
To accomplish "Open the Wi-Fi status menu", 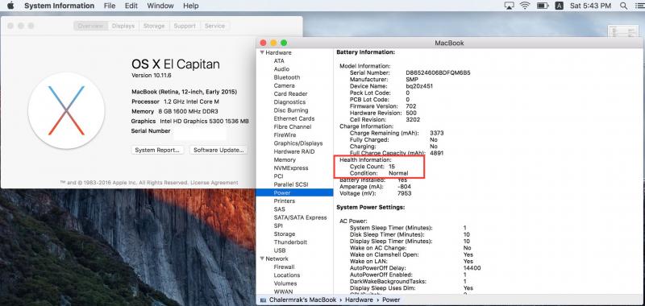I will point(525,6).
